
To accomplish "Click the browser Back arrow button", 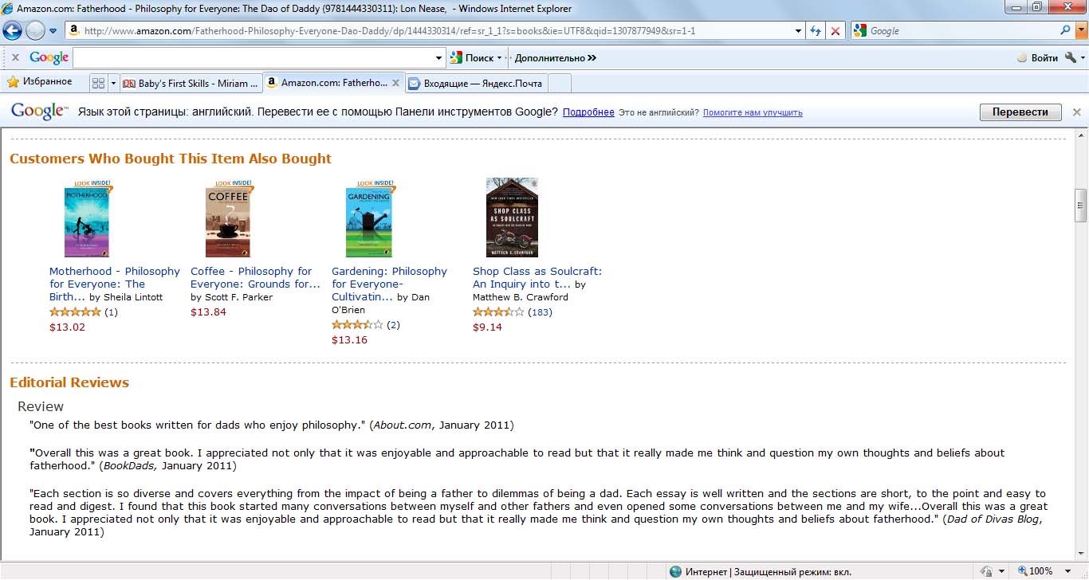I will pos(12,31).
